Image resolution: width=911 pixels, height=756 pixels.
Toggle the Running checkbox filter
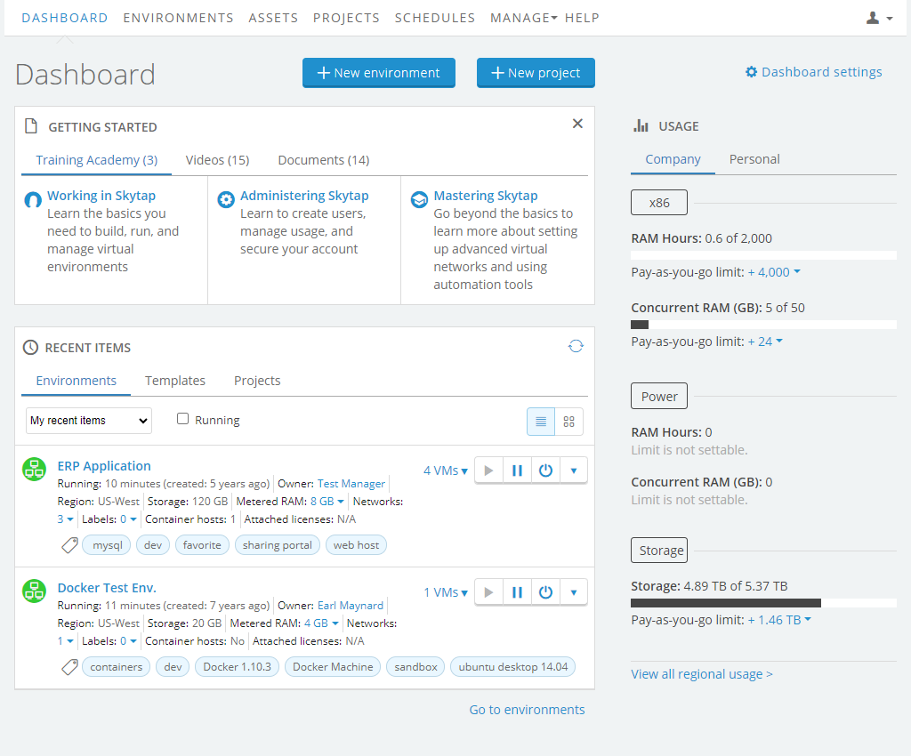(x=182, y=419)
